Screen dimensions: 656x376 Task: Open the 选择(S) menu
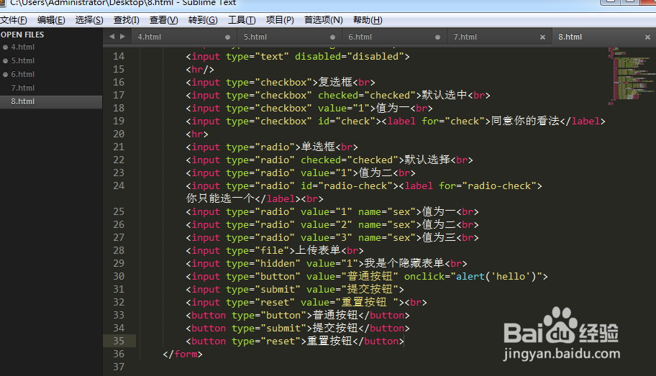89,19
